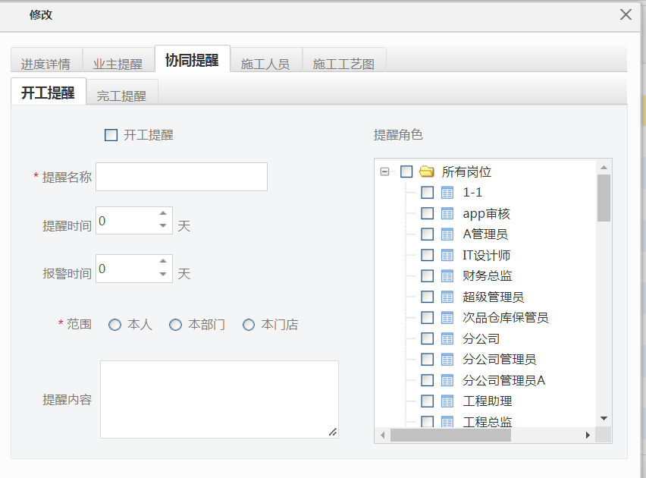
Task: Click the table icon beside 财务总监
Action: 447,276
